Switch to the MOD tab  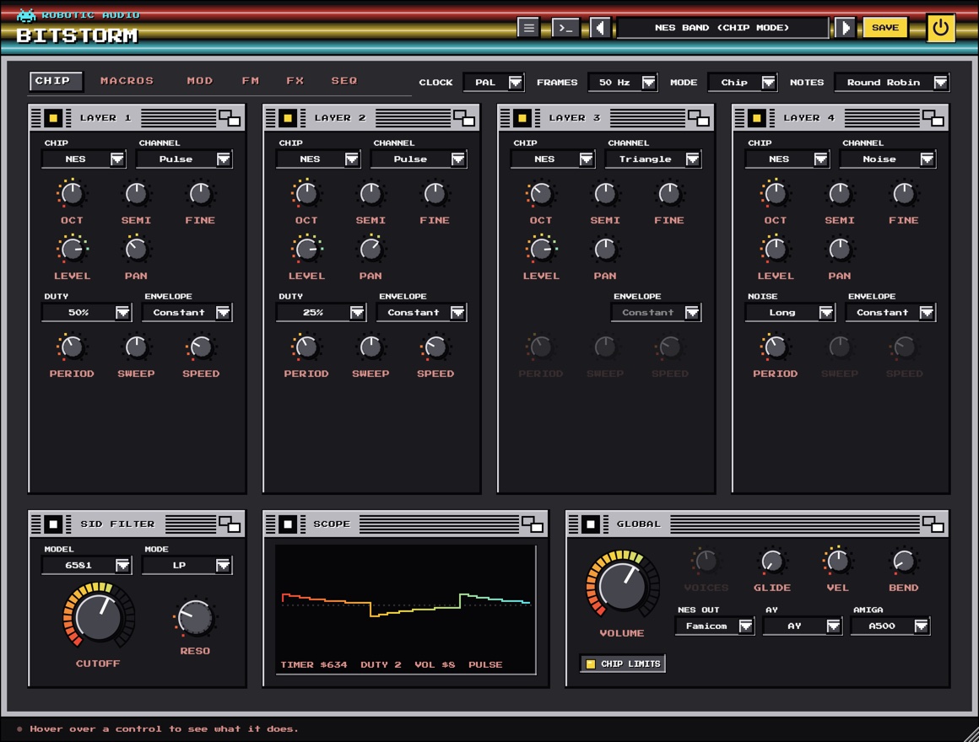[x=200, y=80]
